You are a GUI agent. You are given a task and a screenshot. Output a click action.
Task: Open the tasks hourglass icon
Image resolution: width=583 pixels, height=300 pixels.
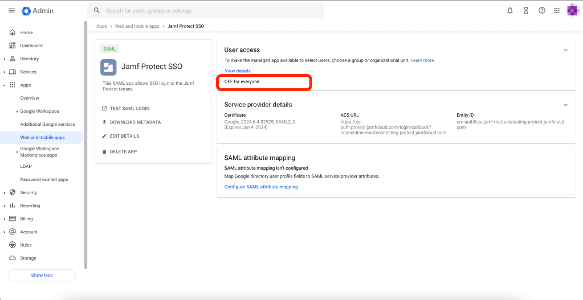tap(526, 11)
